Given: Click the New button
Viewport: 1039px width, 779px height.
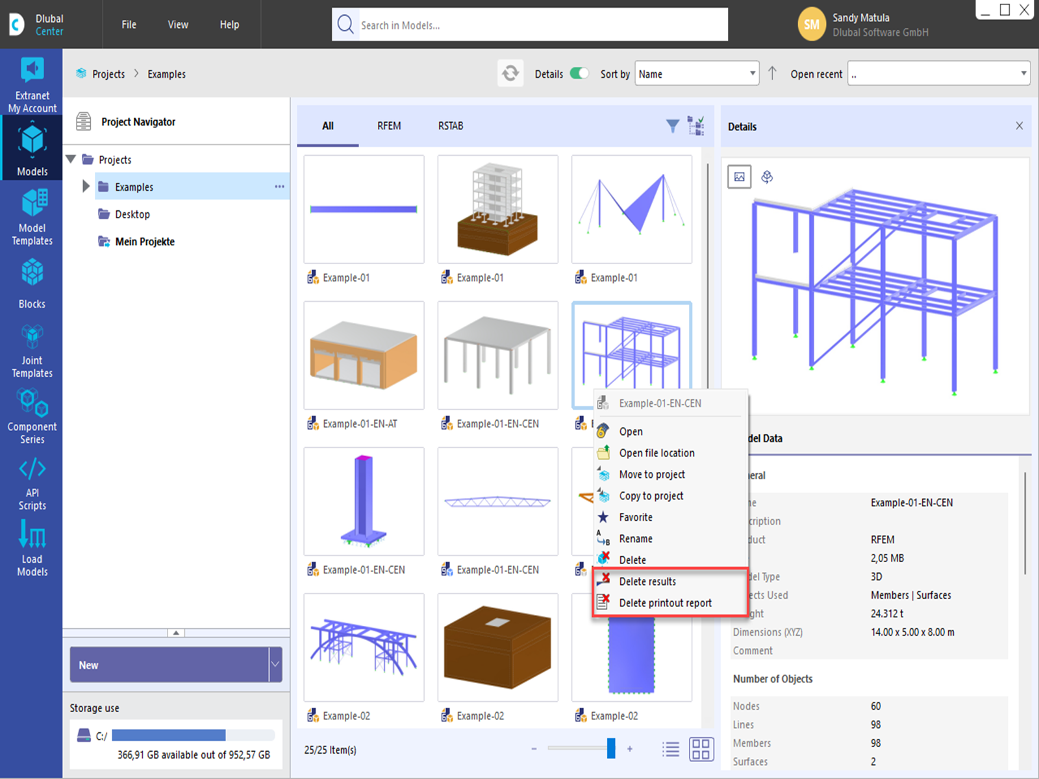Looking at the screenshot, I should click(169, 664).
